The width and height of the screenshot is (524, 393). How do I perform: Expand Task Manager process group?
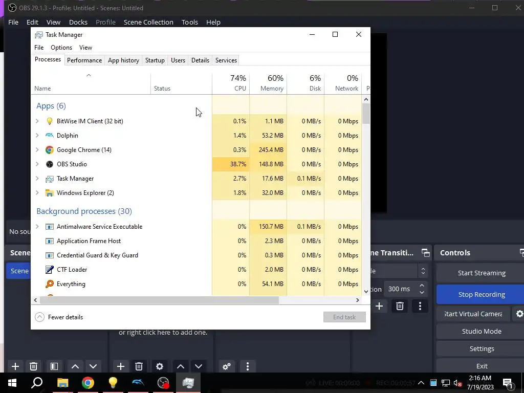(x=37, y=179)
